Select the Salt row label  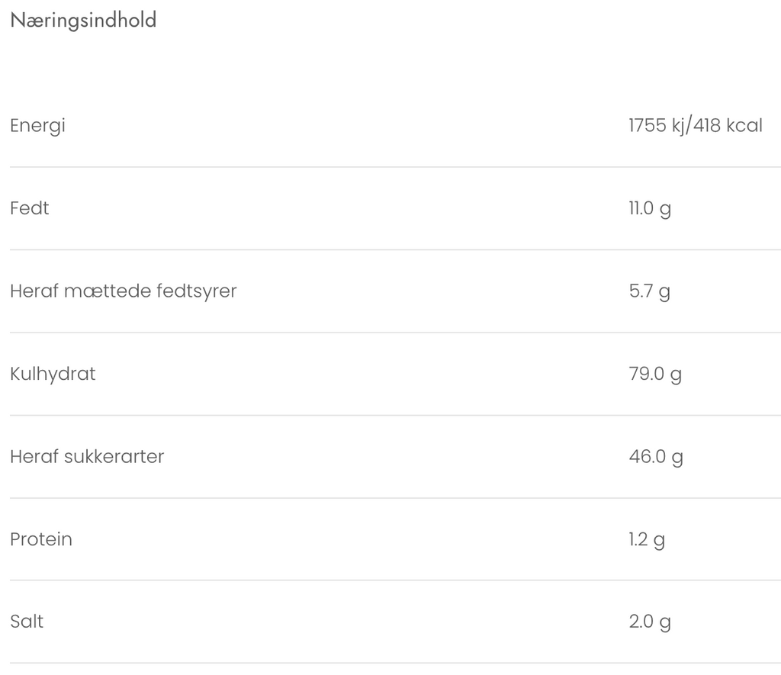click(x=27, y=622)
